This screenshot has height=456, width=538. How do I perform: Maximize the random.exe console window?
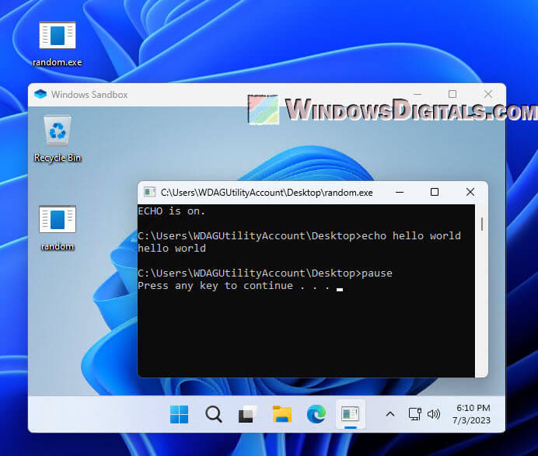(435, 192)
